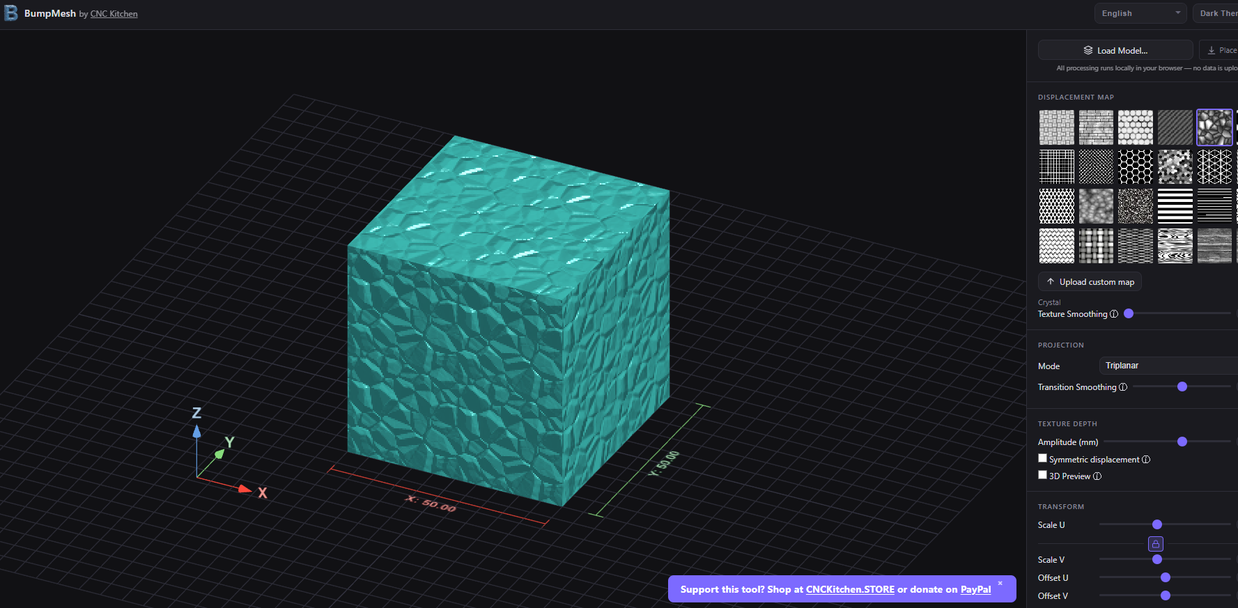
Task: Select the brick wall displacement map
Action: tap(1096, 127)
